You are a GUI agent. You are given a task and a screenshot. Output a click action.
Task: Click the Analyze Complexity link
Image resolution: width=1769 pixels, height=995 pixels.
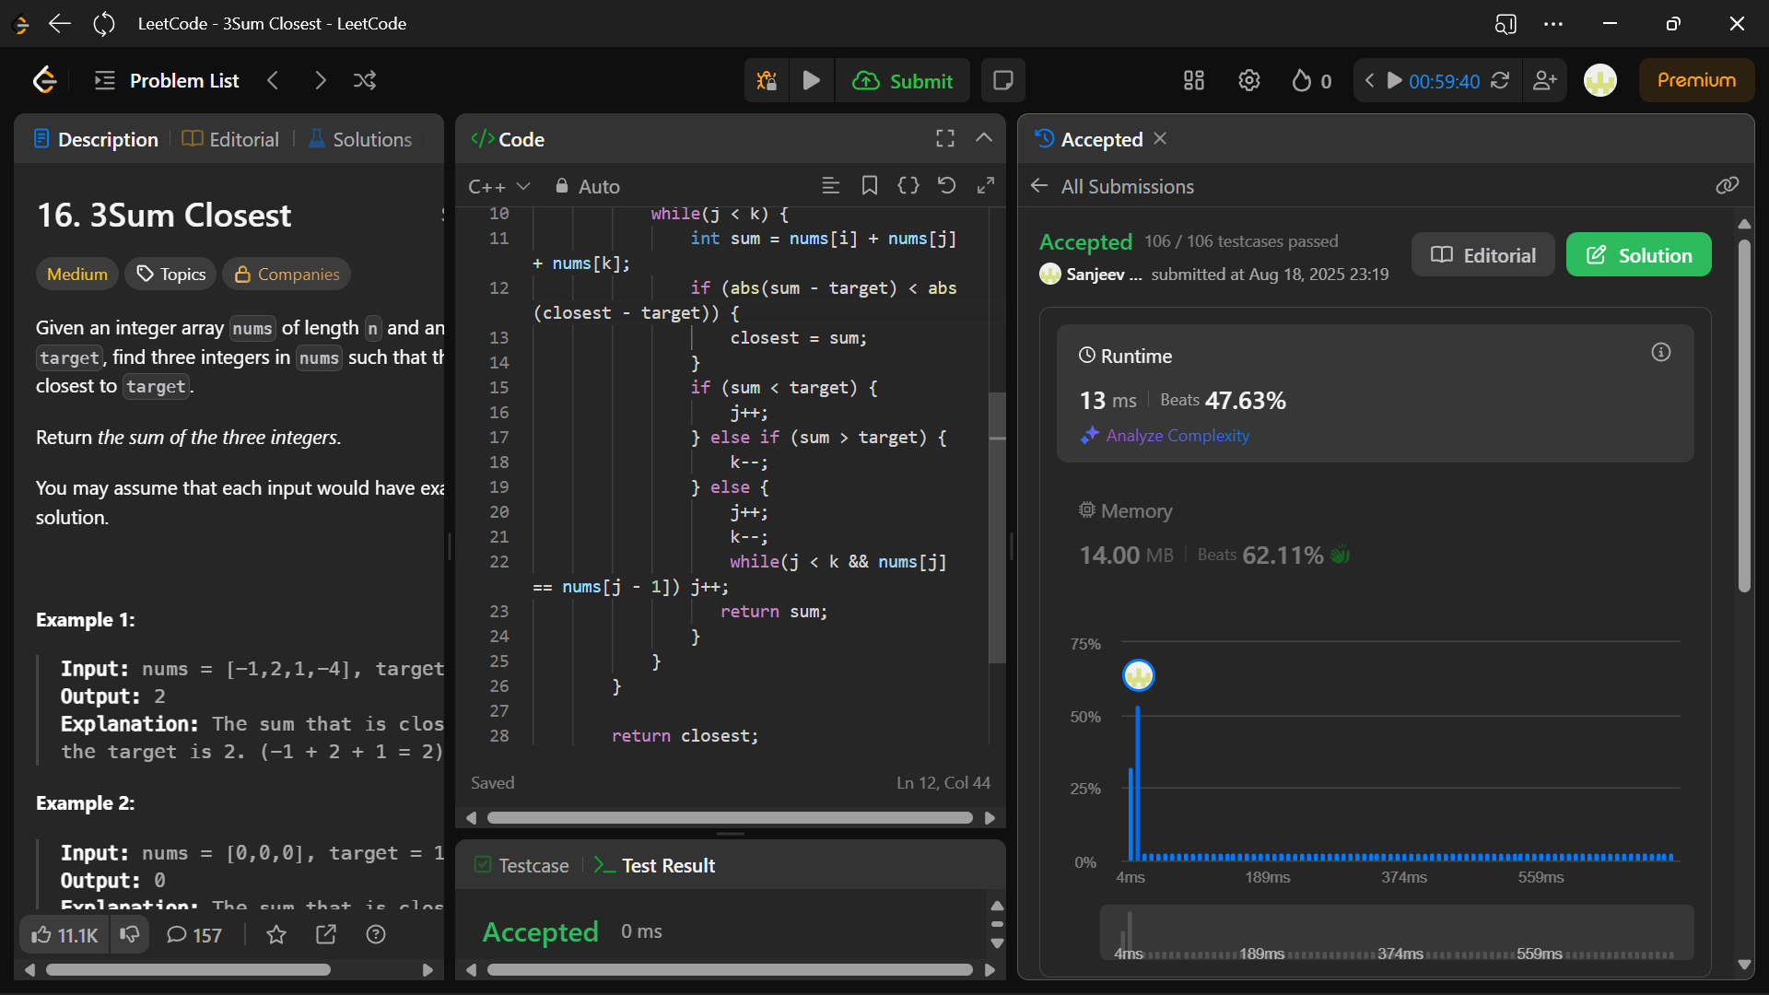coord(1177,436)
